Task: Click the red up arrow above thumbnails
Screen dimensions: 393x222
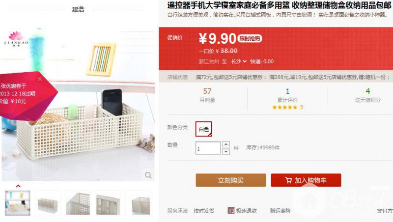Action: tap(18, 186)
